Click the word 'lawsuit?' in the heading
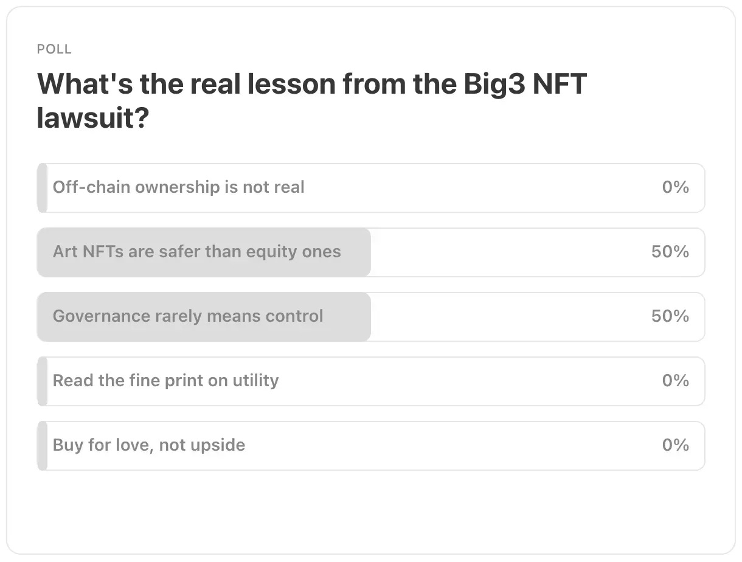The width and height of the screenshot is (742, 562). [93, 117]
